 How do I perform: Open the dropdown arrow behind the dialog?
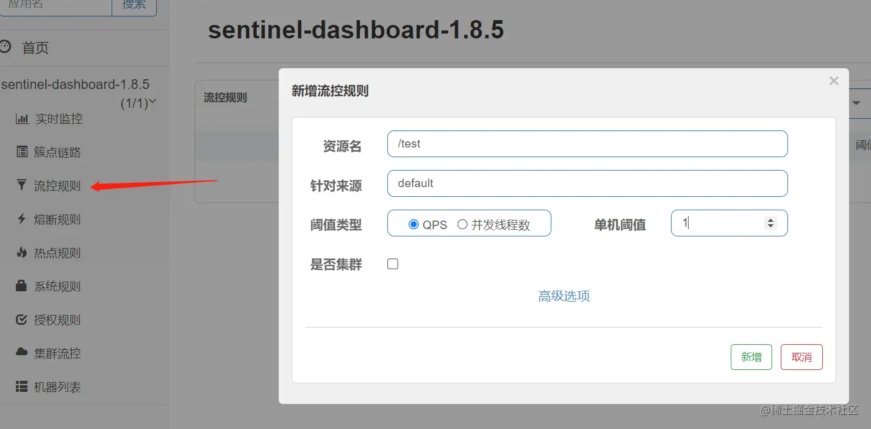(x=856, y=103)
